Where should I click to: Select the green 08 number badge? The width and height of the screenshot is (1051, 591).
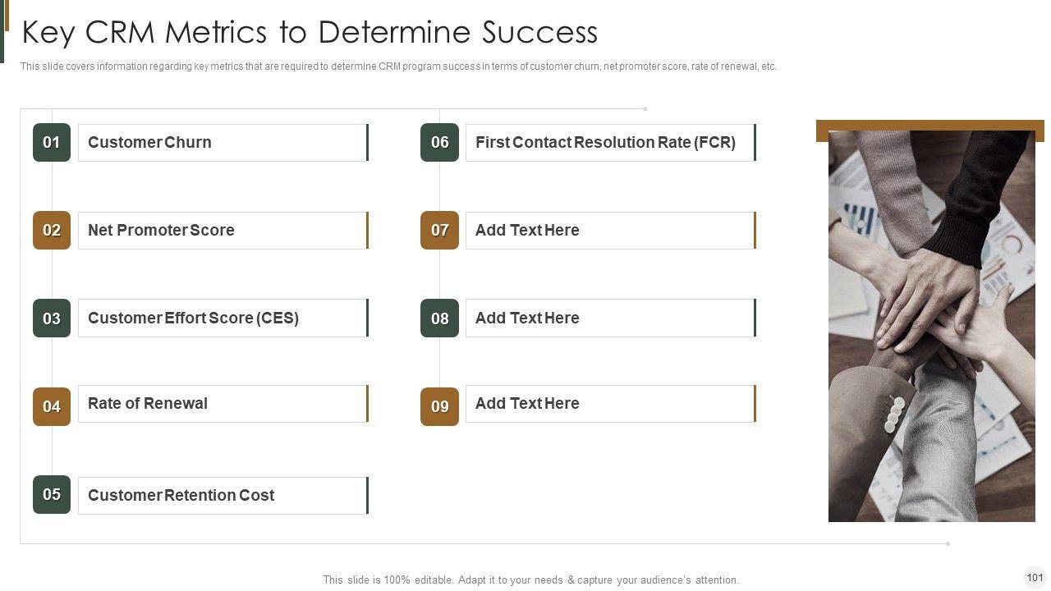pyautogui.click(x=439, y=318)
